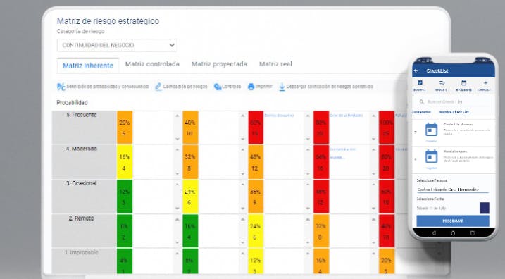Click the '2. Remoto' row label
The image size is (505, 279).
click(x=82, y=218)
